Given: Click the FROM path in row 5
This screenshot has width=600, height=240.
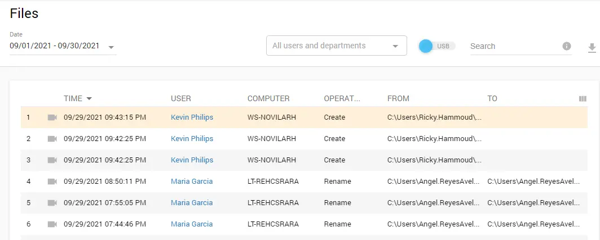Looking at the screenshot, I should coord(434,202).
